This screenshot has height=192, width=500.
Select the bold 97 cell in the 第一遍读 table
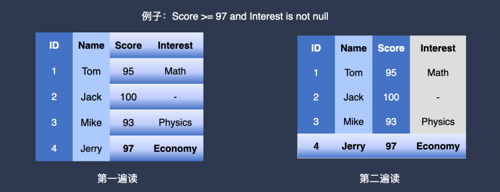tap(128, 149)
